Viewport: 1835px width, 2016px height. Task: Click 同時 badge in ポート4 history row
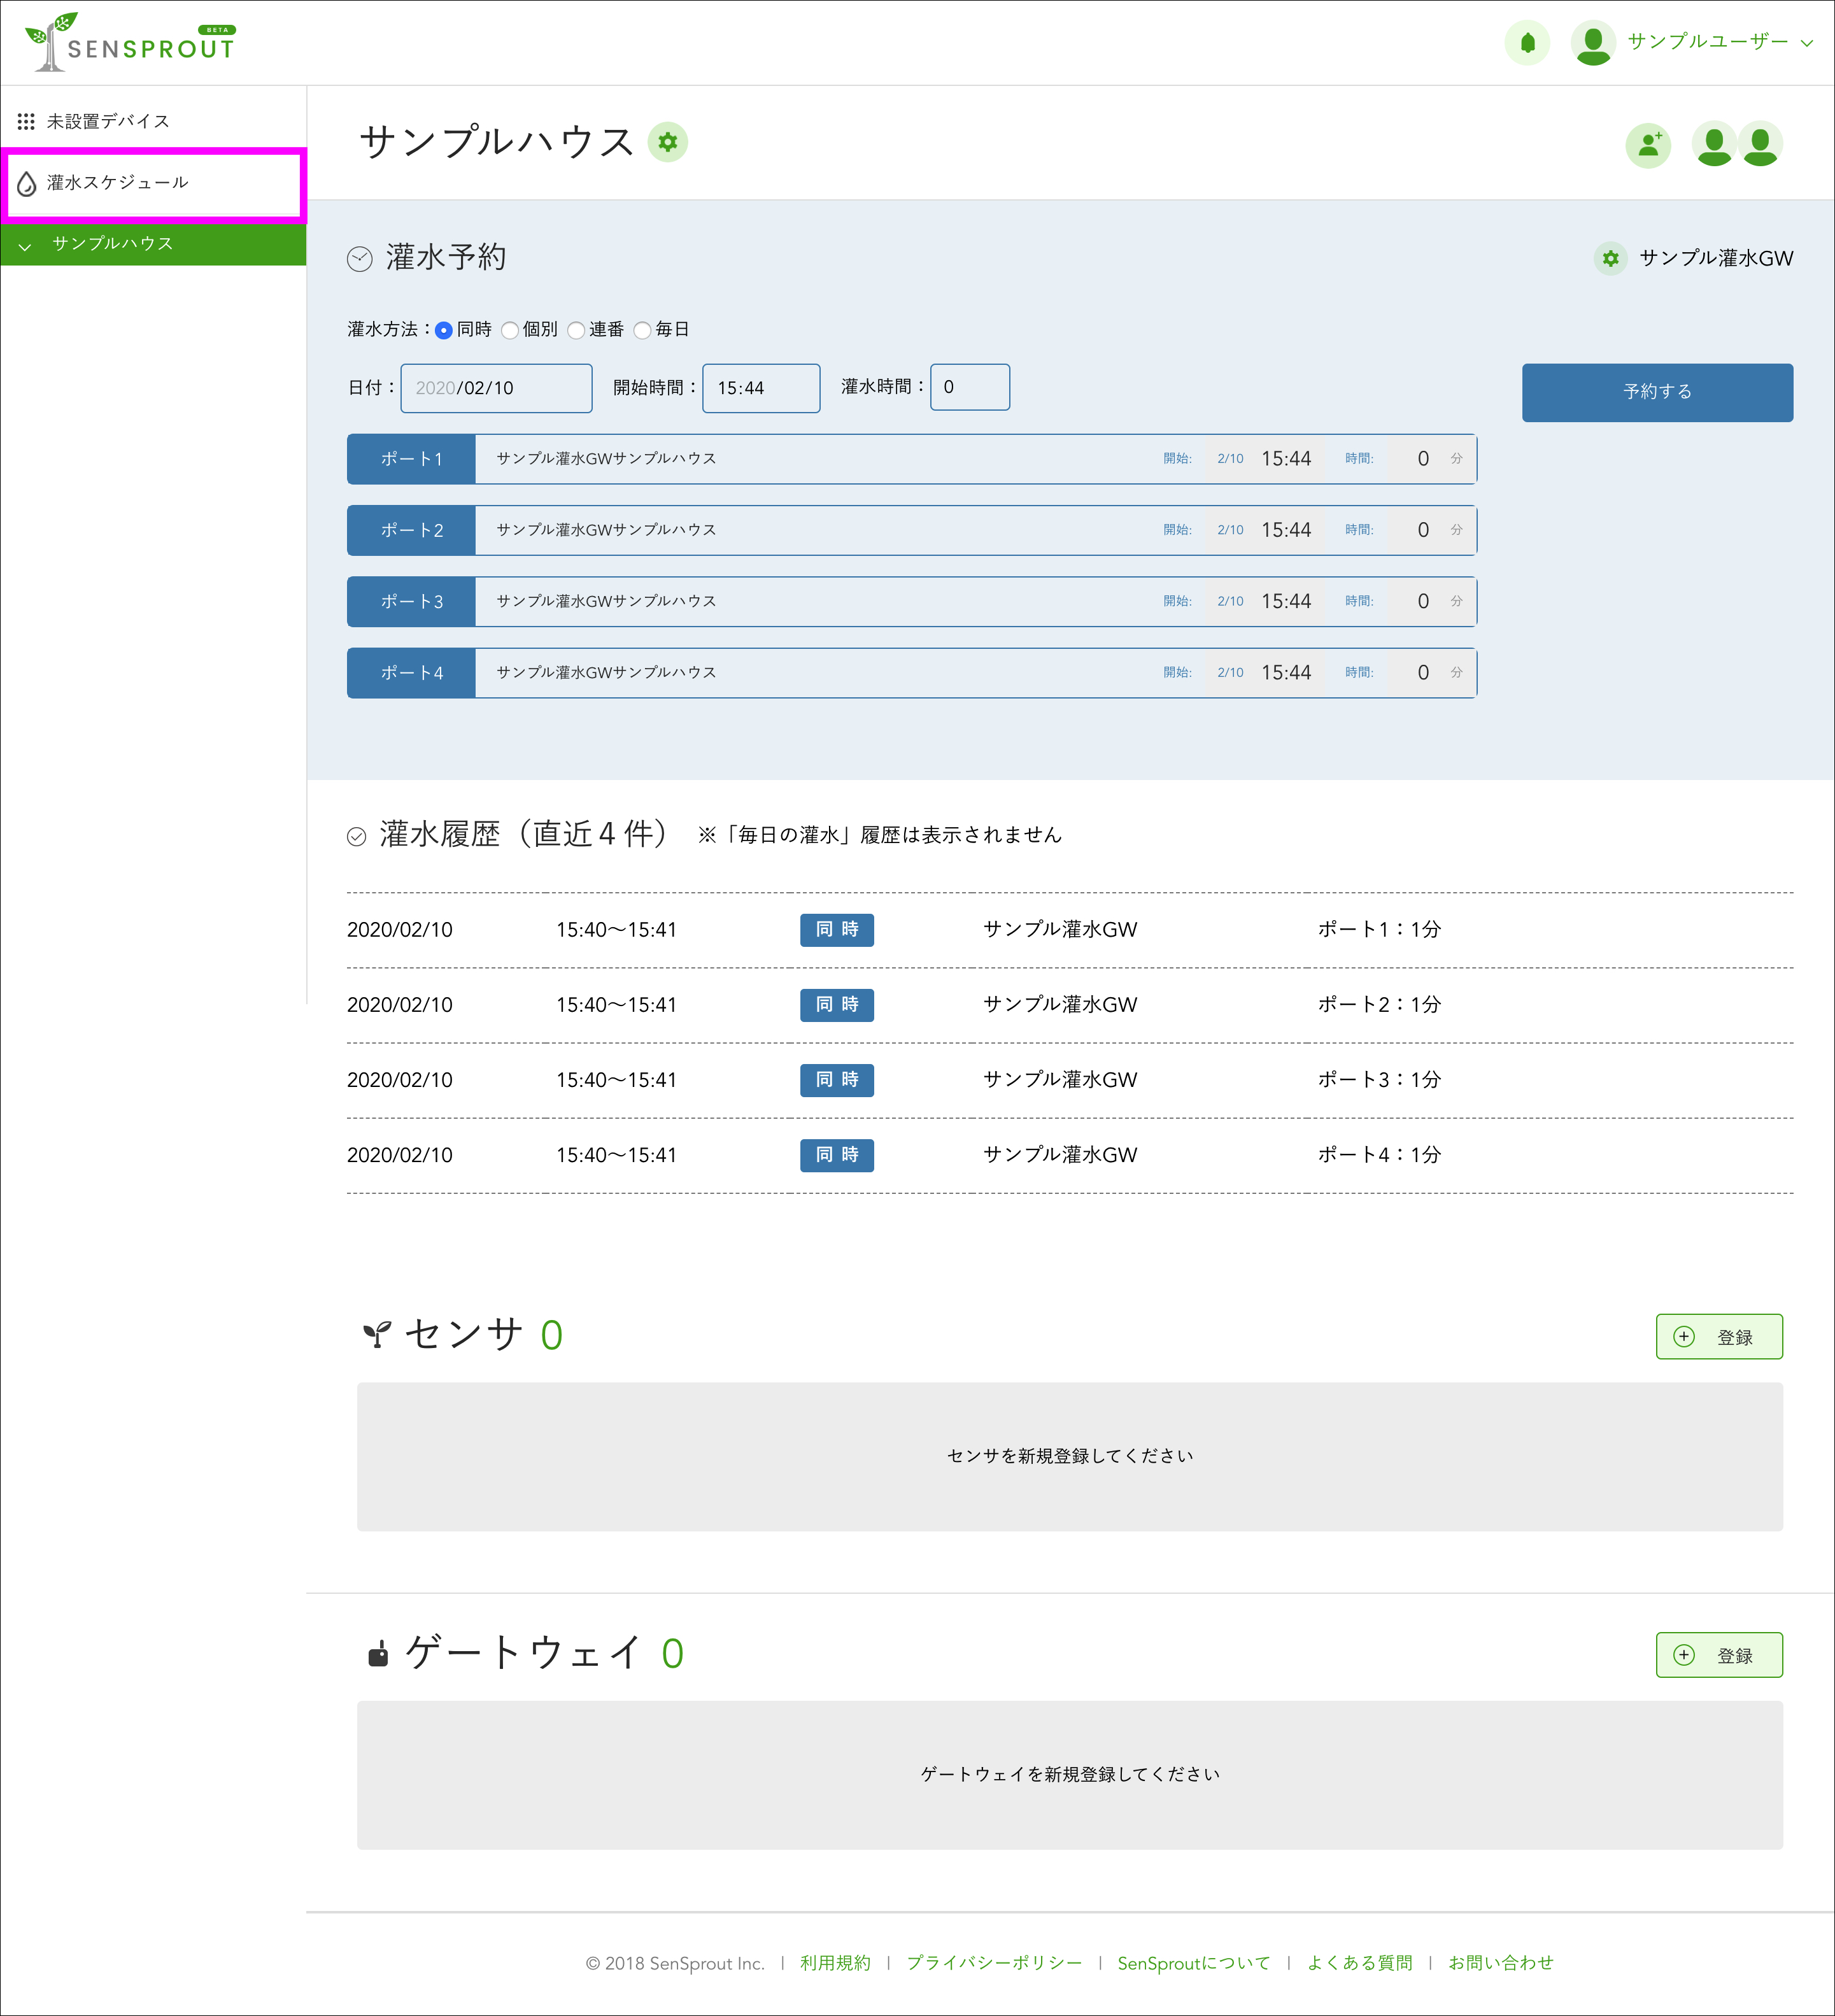click(x=837, y=1155)
